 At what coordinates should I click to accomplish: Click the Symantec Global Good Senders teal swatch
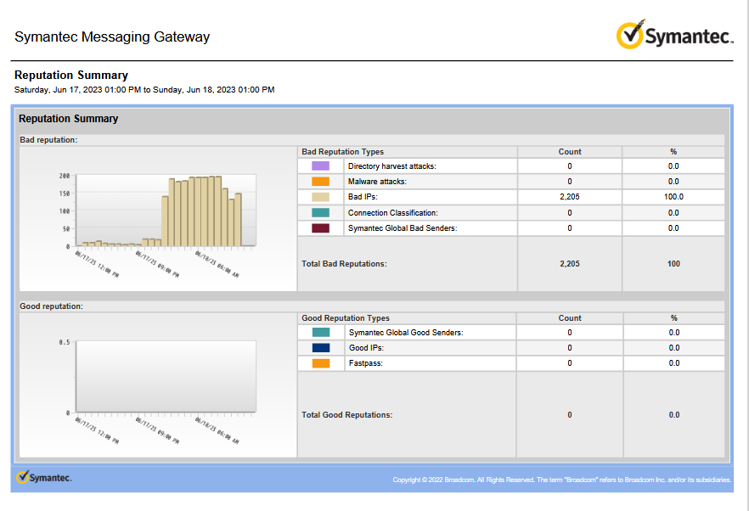(x=321, y=332)
